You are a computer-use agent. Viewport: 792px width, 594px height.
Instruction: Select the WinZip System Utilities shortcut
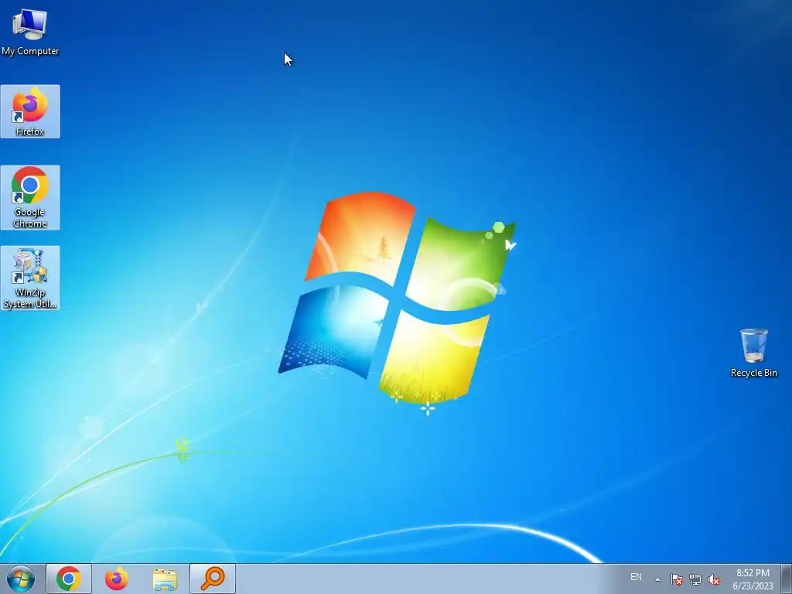point(30,278)
